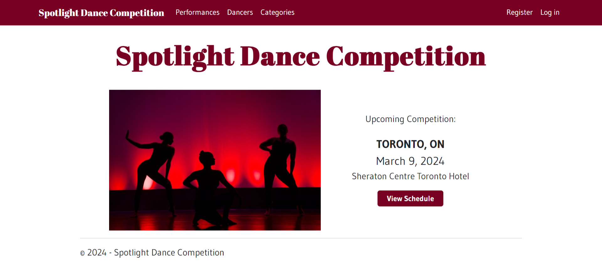Image resolution: width=602 pixels, height=272 pixels.
Task: Navigate to the Categories section
Action: tap(277, 13)
